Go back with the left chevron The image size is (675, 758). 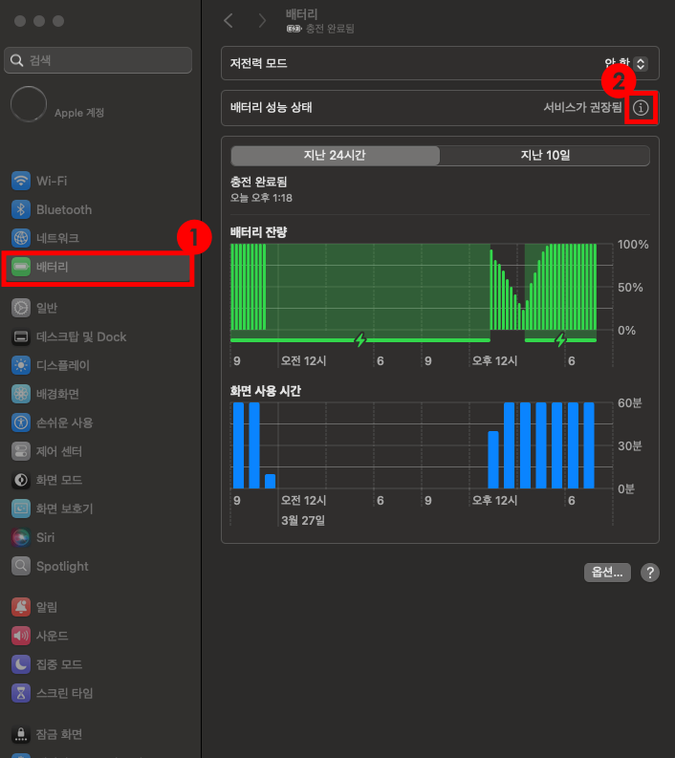click(229, 21)
